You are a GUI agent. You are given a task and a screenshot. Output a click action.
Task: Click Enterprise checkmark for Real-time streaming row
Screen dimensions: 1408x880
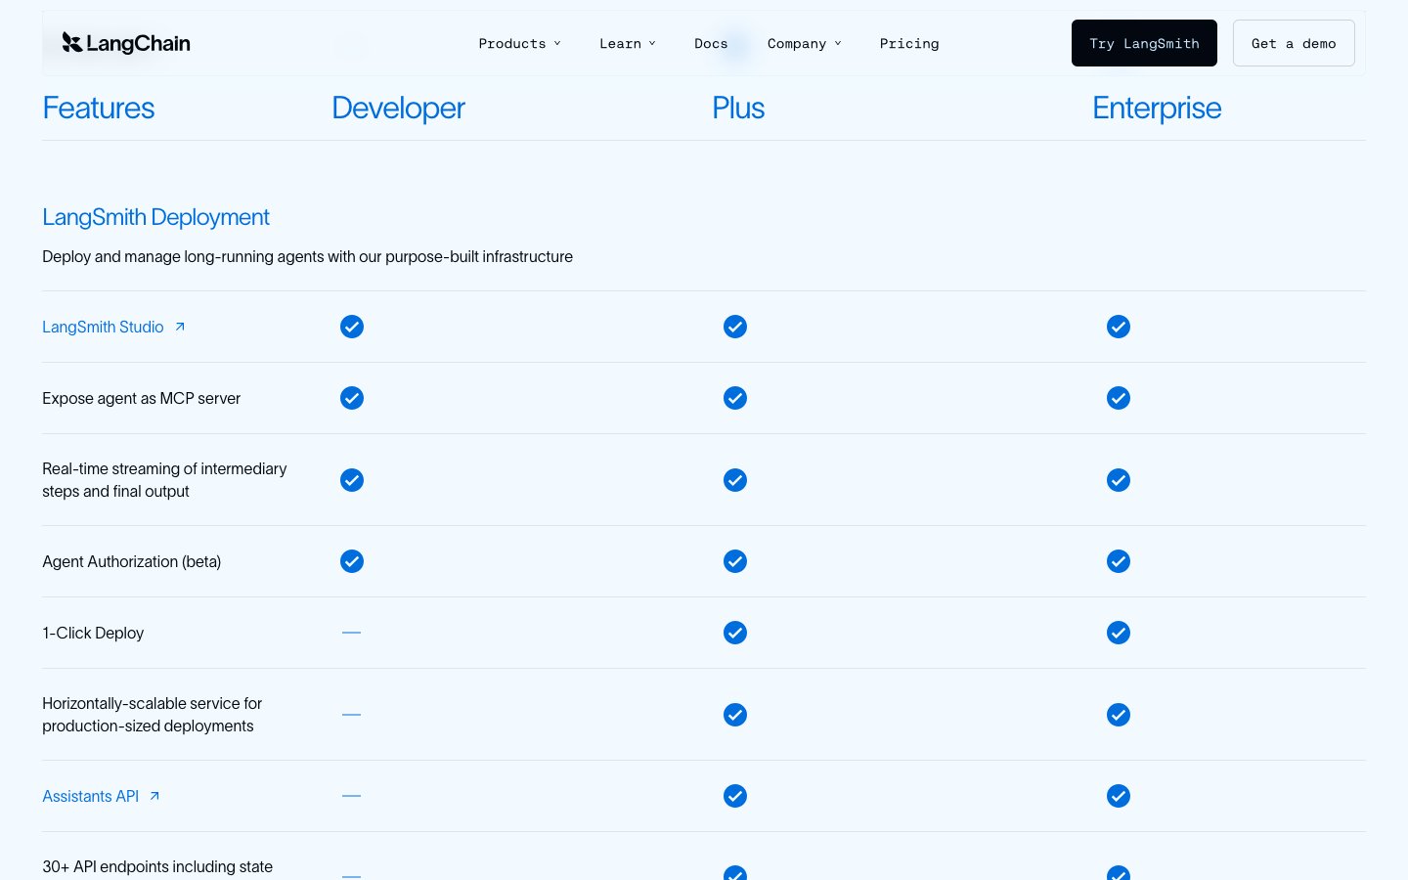coord(1119,480)
